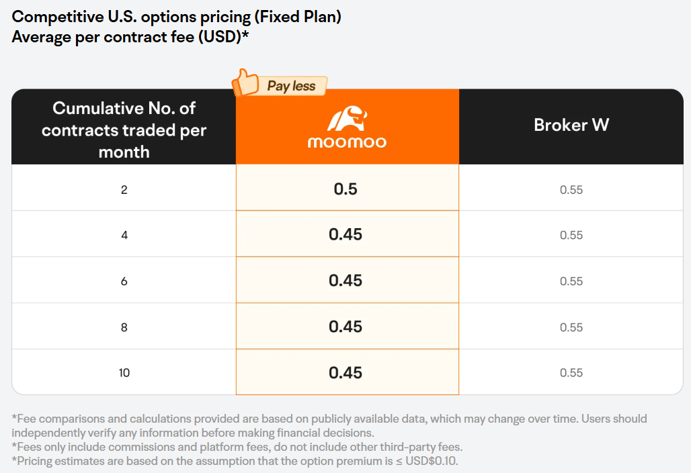Click moomoo 0.45 fee in row 4
The image size is (691, 473).
tap(345, 234)
